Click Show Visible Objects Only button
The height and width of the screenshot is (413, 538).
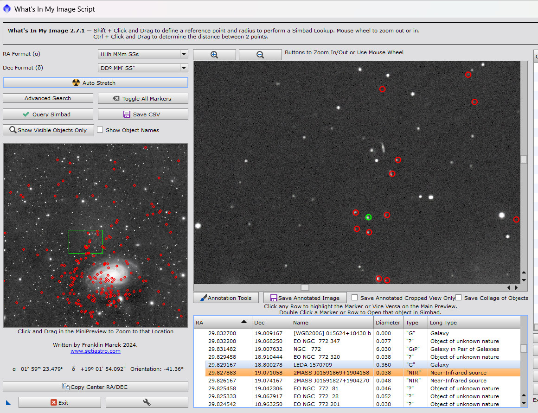48,130
